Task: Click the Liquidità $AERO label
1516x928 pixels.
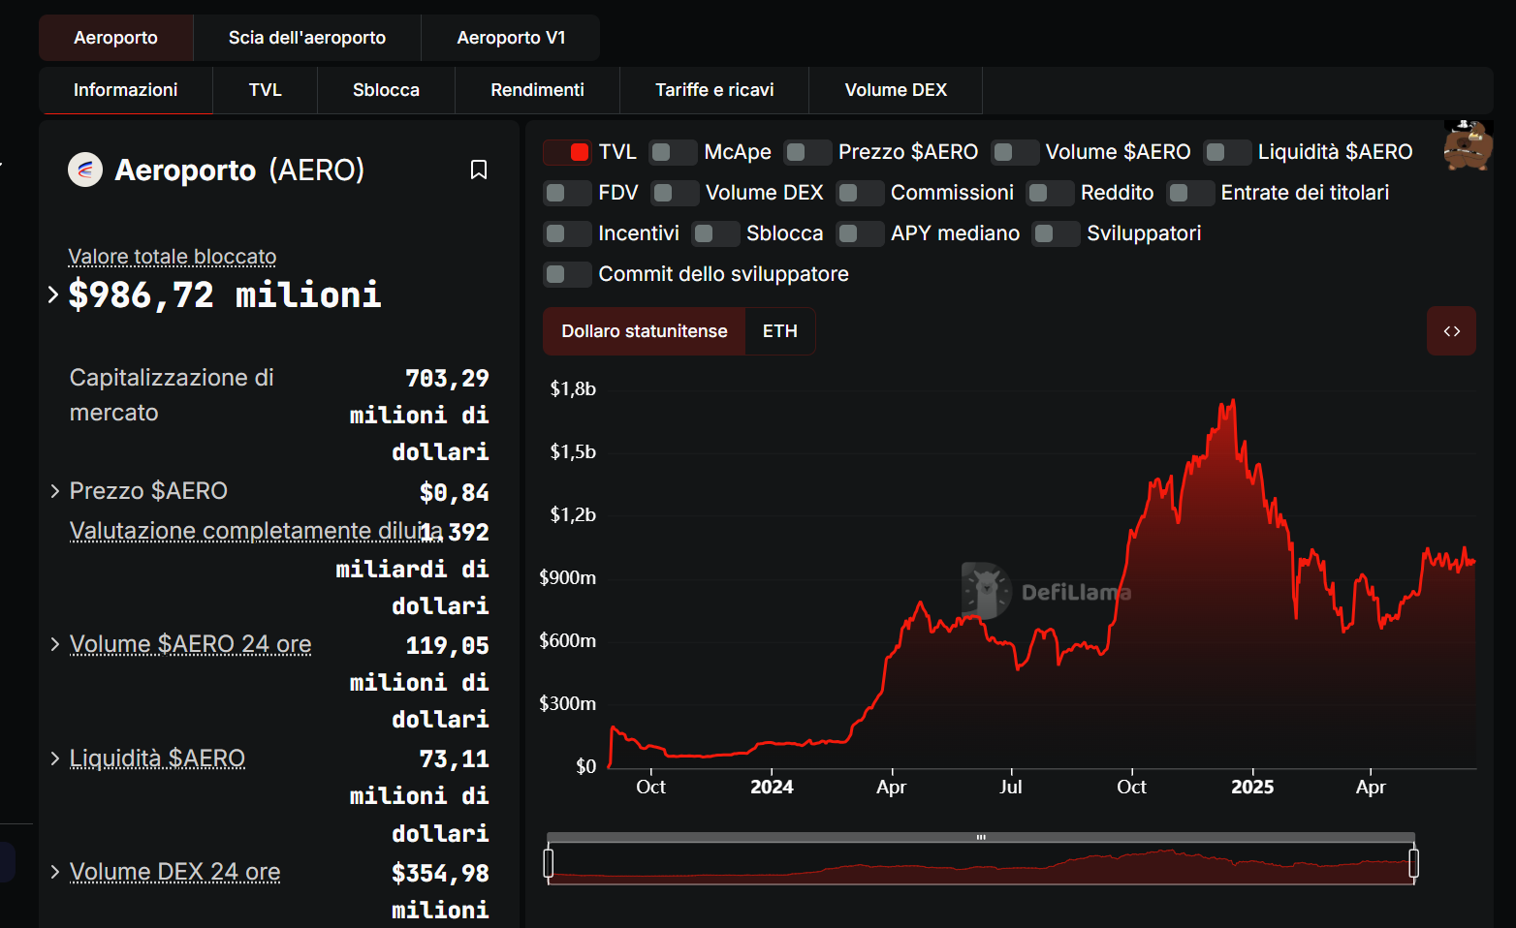Action: [157, 758]
